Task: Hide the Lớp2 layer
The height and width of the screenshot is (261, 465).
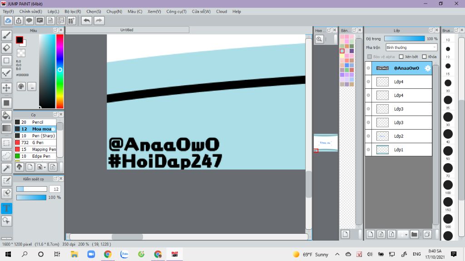Action: pyautogui.click(x=368, y=136)
